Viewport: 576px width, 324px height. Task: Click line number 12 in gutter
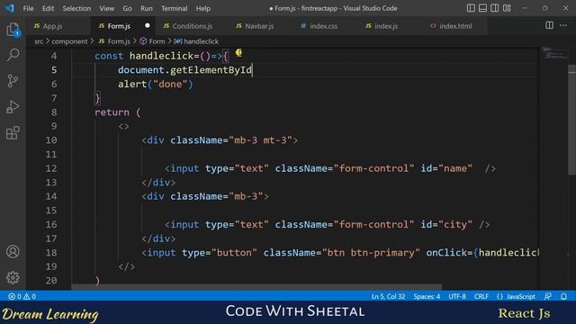click(x=51, y=168)
